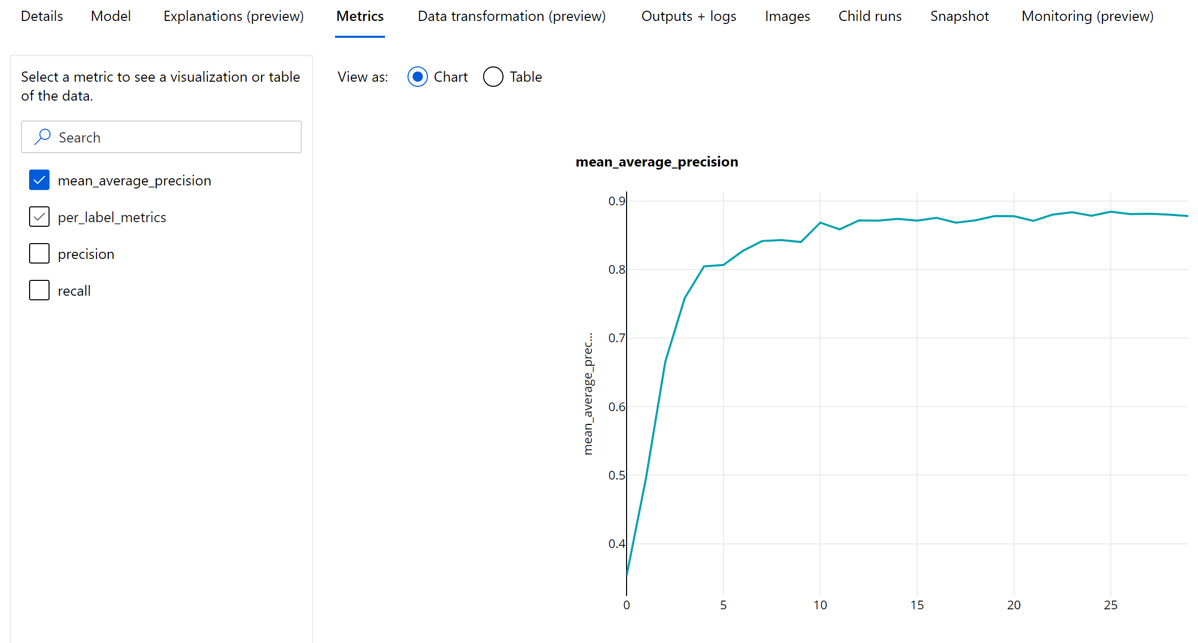Enable mean_average_precision checkbox

(39, 180)
